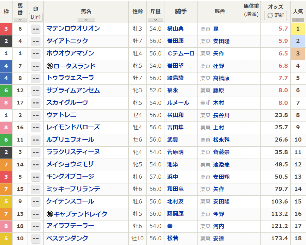Open horse page ケイデンスコール
Image resolution: width=306 pixels, height=245 pixels.
tap(70, 201)
